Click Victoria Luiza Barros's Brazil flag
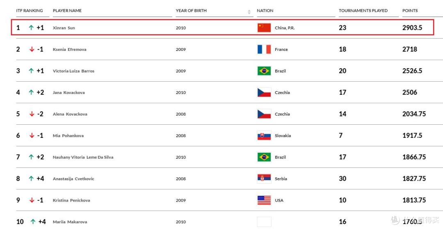 pos(264,71)
